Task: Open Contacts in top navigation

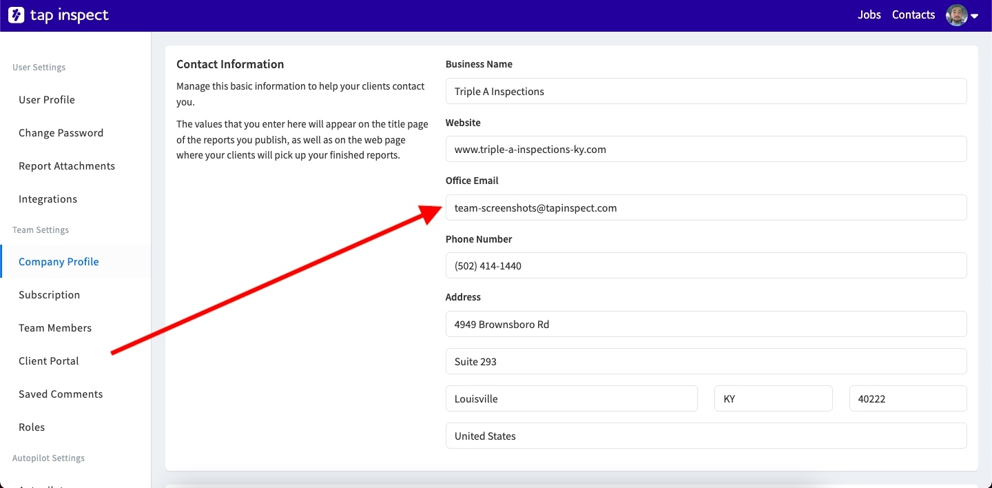Action: tap(913, 15)
